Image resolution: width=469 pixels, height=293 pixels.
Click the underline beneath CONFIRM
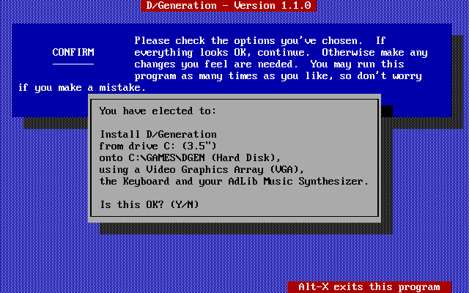click(73, 64)
